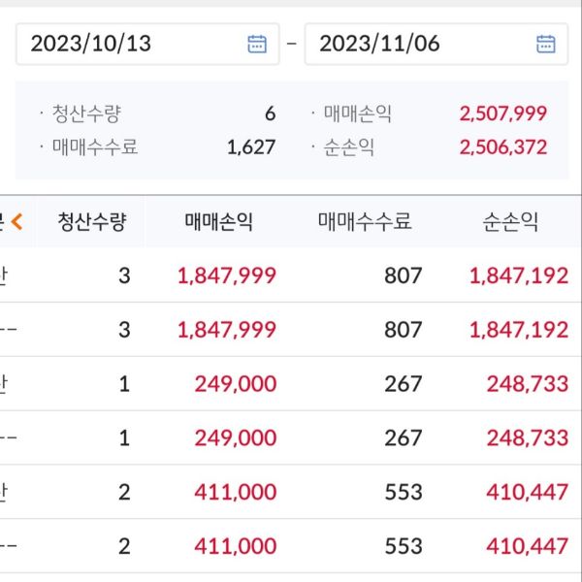The height and width of the screenshot is (582, 582).
Task: Open calendar picker for start date 2023/10/13
Action: click(257, 44)
